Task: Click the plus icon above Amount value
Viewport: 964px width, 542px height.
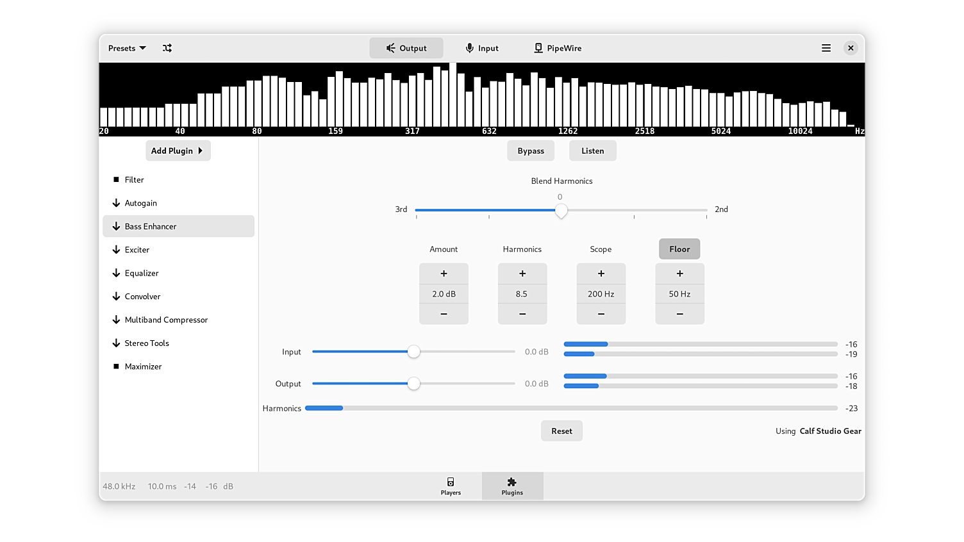Action: click(444, 274)
